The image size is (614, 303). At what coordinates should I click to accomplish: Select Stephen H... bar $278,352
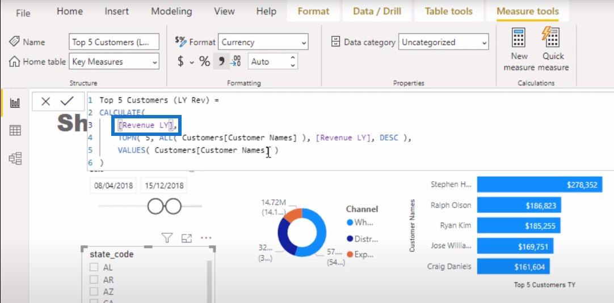tap(540, 185)
